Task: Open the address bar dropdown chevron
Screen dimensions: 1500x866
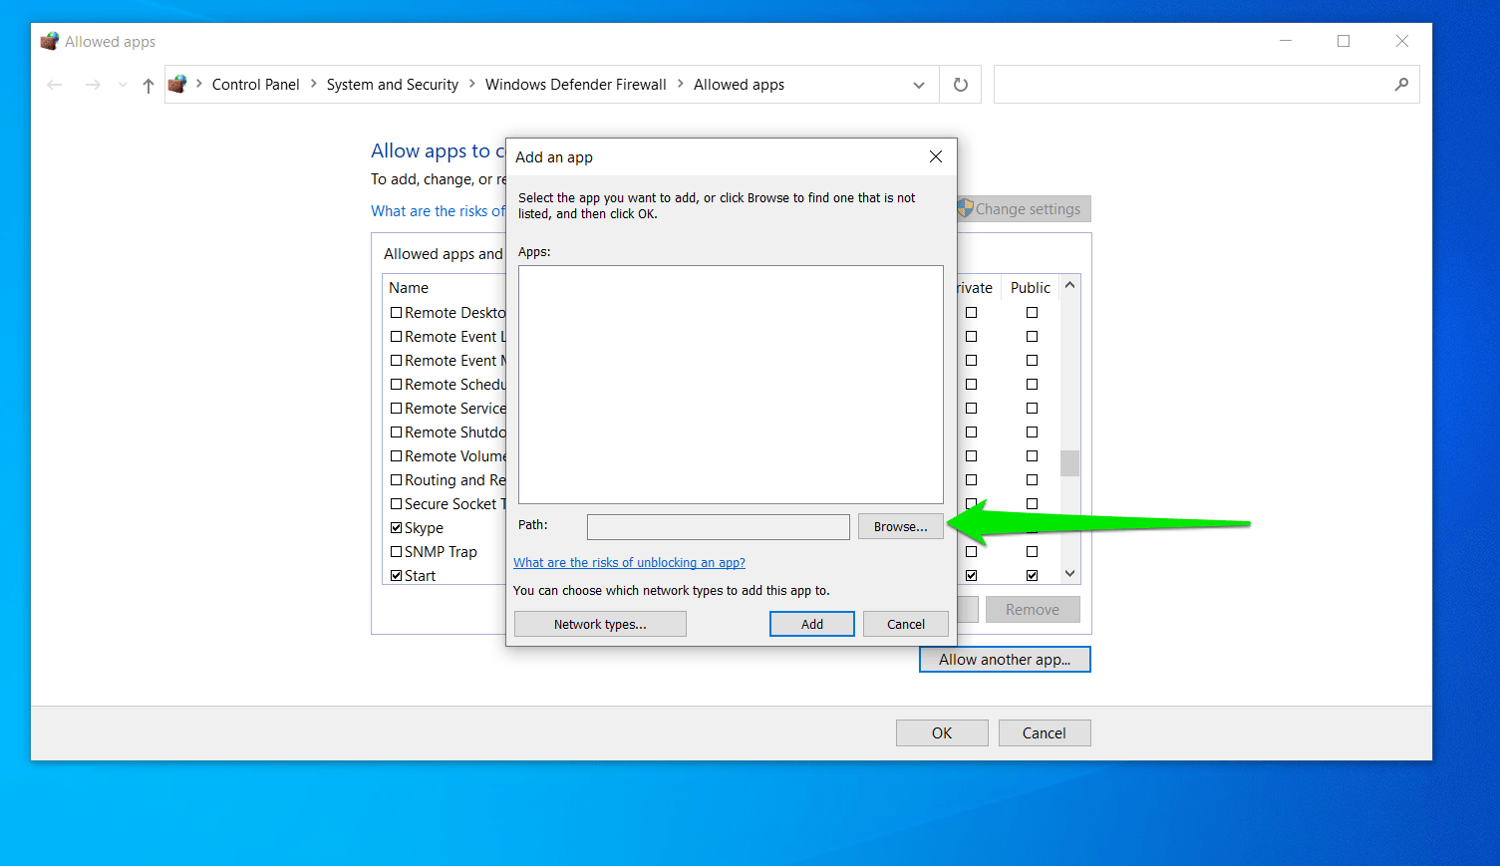Action: pyautogui.click(x=918, y=85)
